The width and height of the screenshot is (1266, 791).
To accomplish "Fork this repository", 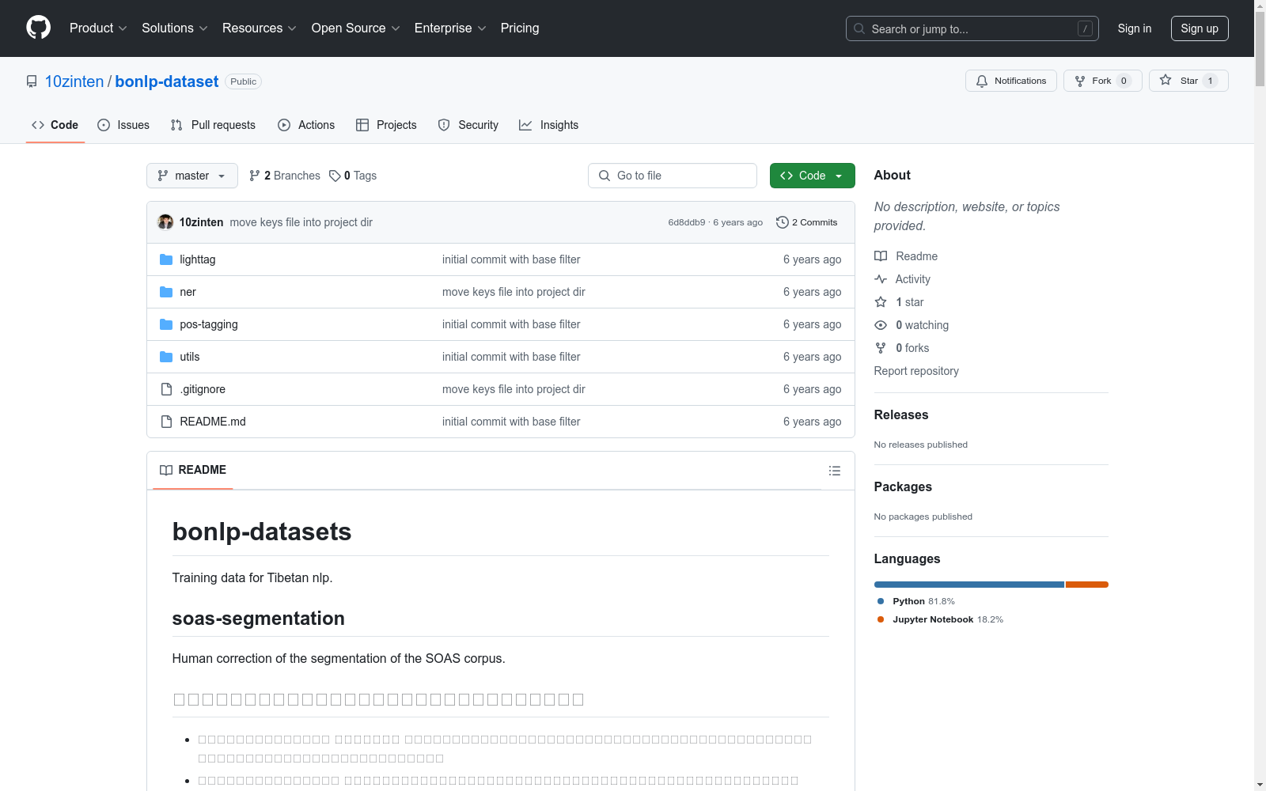I will point(1103,81).
